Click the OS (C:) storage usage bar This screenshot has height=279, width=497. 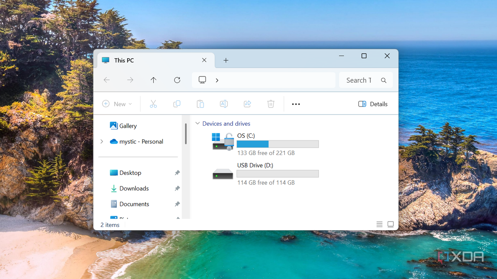coord(277,144)
